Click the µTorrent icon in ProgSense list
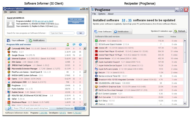The image size is (192, 117). (96, 40)
